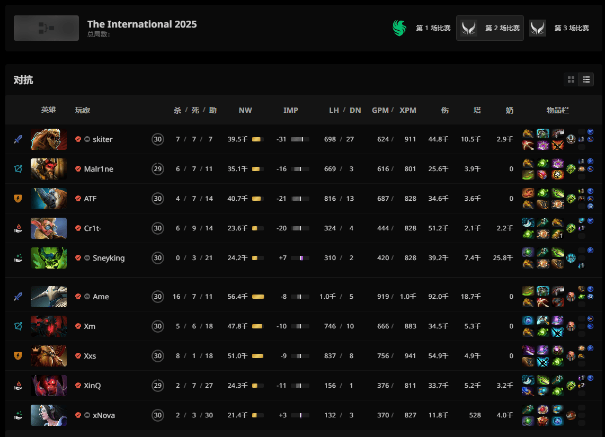Viewport: 605px width, 437px height.
Task: Click Ame's gold net worth bar
Action: [x=258, y=297]
